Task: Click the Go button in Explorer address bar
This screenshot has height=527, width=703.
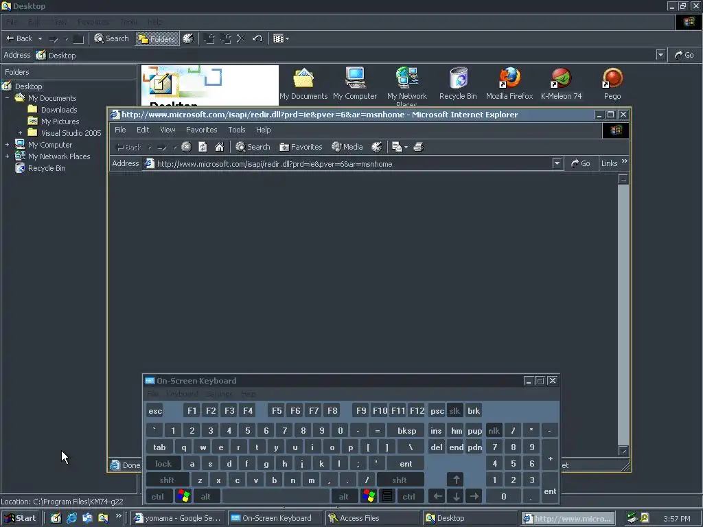Action: (x=684, y=55)
